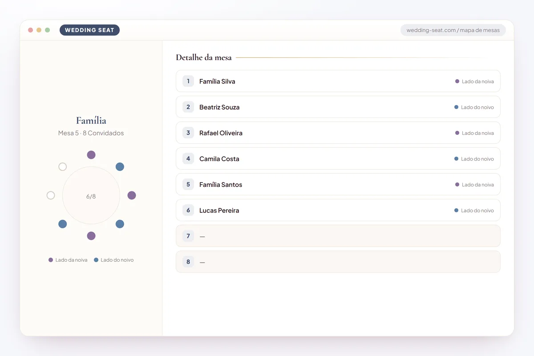Click seat number badge 8
The width and height of the screenshot is (534, 356).
point(188,262)
